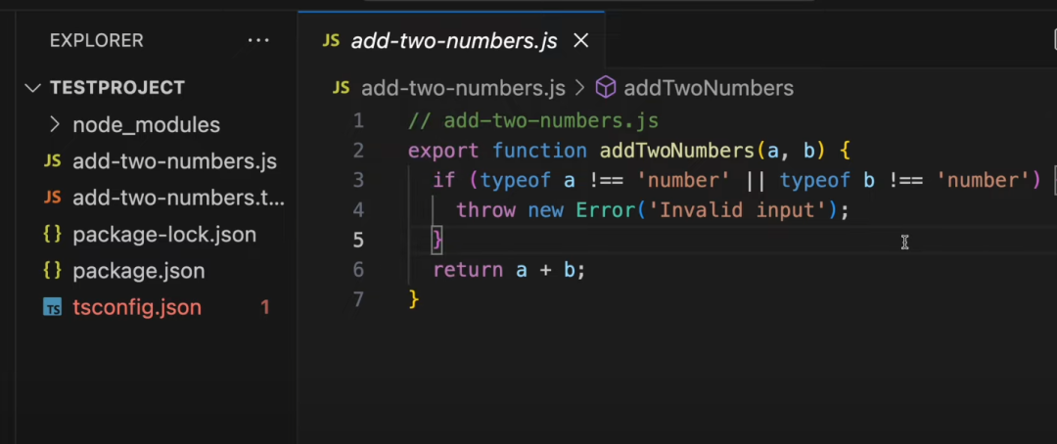Image resolution: width=1057 pixels, height=444 pixels.
Task: Click line number 6 in the gutter
Action: coord(358,270)
